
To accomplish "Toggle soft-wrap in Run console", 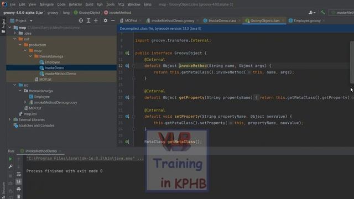I will (x=19, y=174).
